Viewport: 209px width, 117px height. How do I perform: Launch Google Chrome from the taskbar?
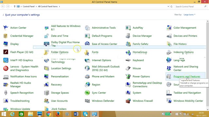49,114
